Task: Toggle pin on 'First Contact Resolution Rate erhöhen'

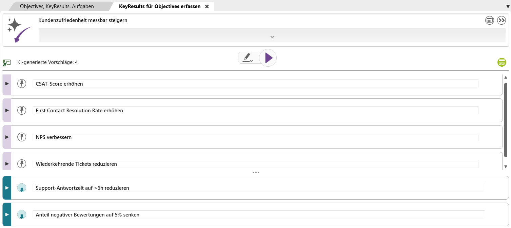Action: [x=22, y=110]
